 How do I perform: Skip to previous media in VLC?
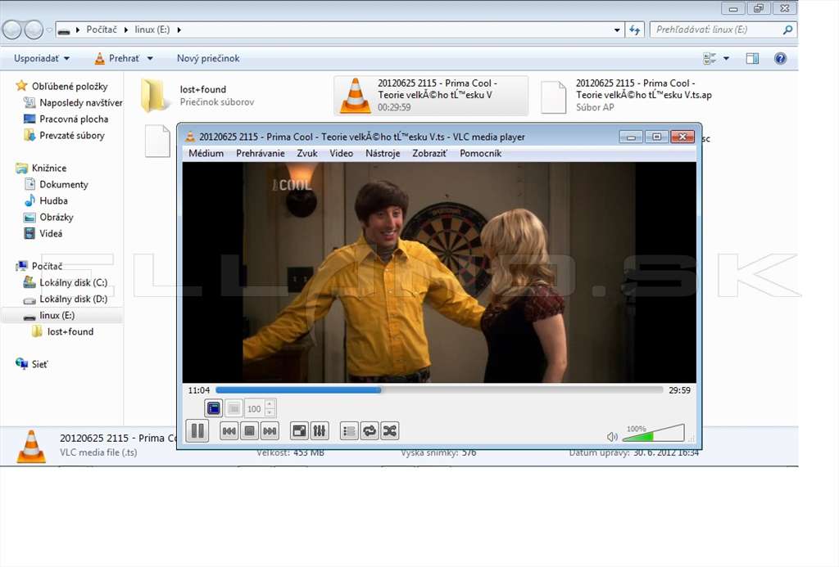pos(229,430)
